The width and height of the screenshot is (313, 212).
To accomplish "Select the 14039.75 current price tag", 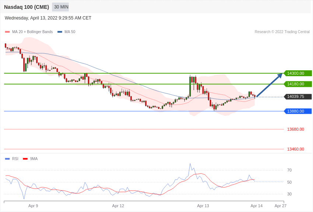I will 298,96.
